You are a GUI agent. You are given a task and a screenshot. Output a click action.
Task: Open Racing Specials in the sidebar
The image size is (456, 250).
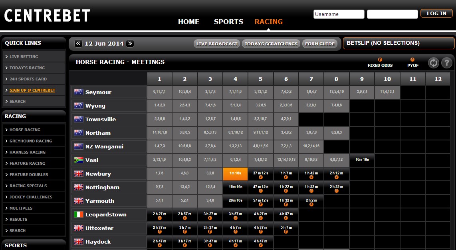pyautogui.click(x=34, y=186)
